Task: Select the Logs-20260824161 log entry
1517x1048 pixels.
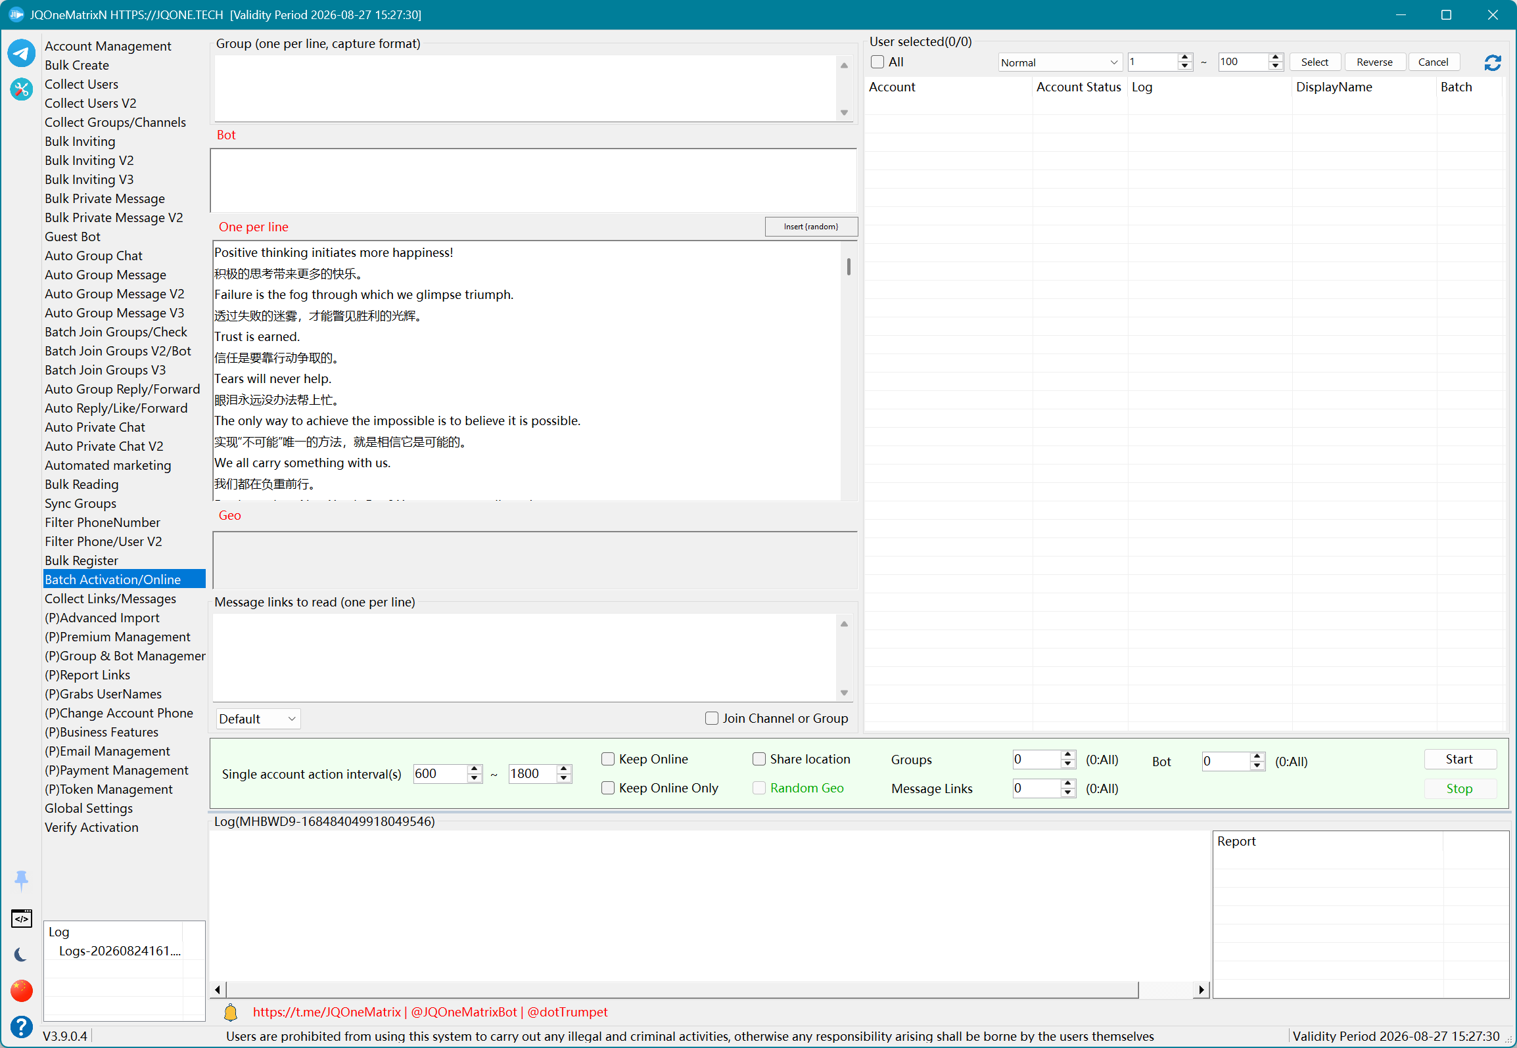Action: tap(120, 951)
